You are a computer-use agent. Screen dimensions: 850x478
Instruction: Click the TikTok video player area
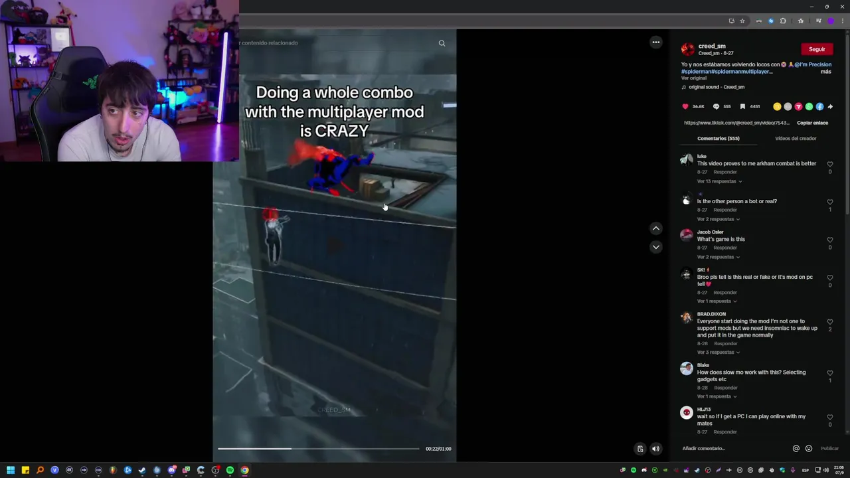[335, 245]
